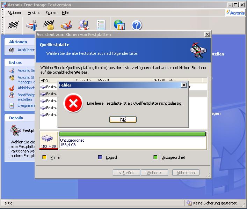The height and width of the screenshot is (209, 247).
Task: Close the clone wizard with X
Action: [x=207, y=34]
